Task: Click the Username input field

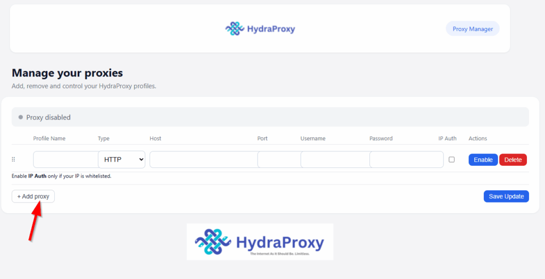Action: pos(334,159)
